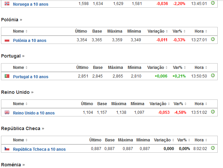Click clock icon in Polônia a 10 anos row

click(x=213, y=39)
